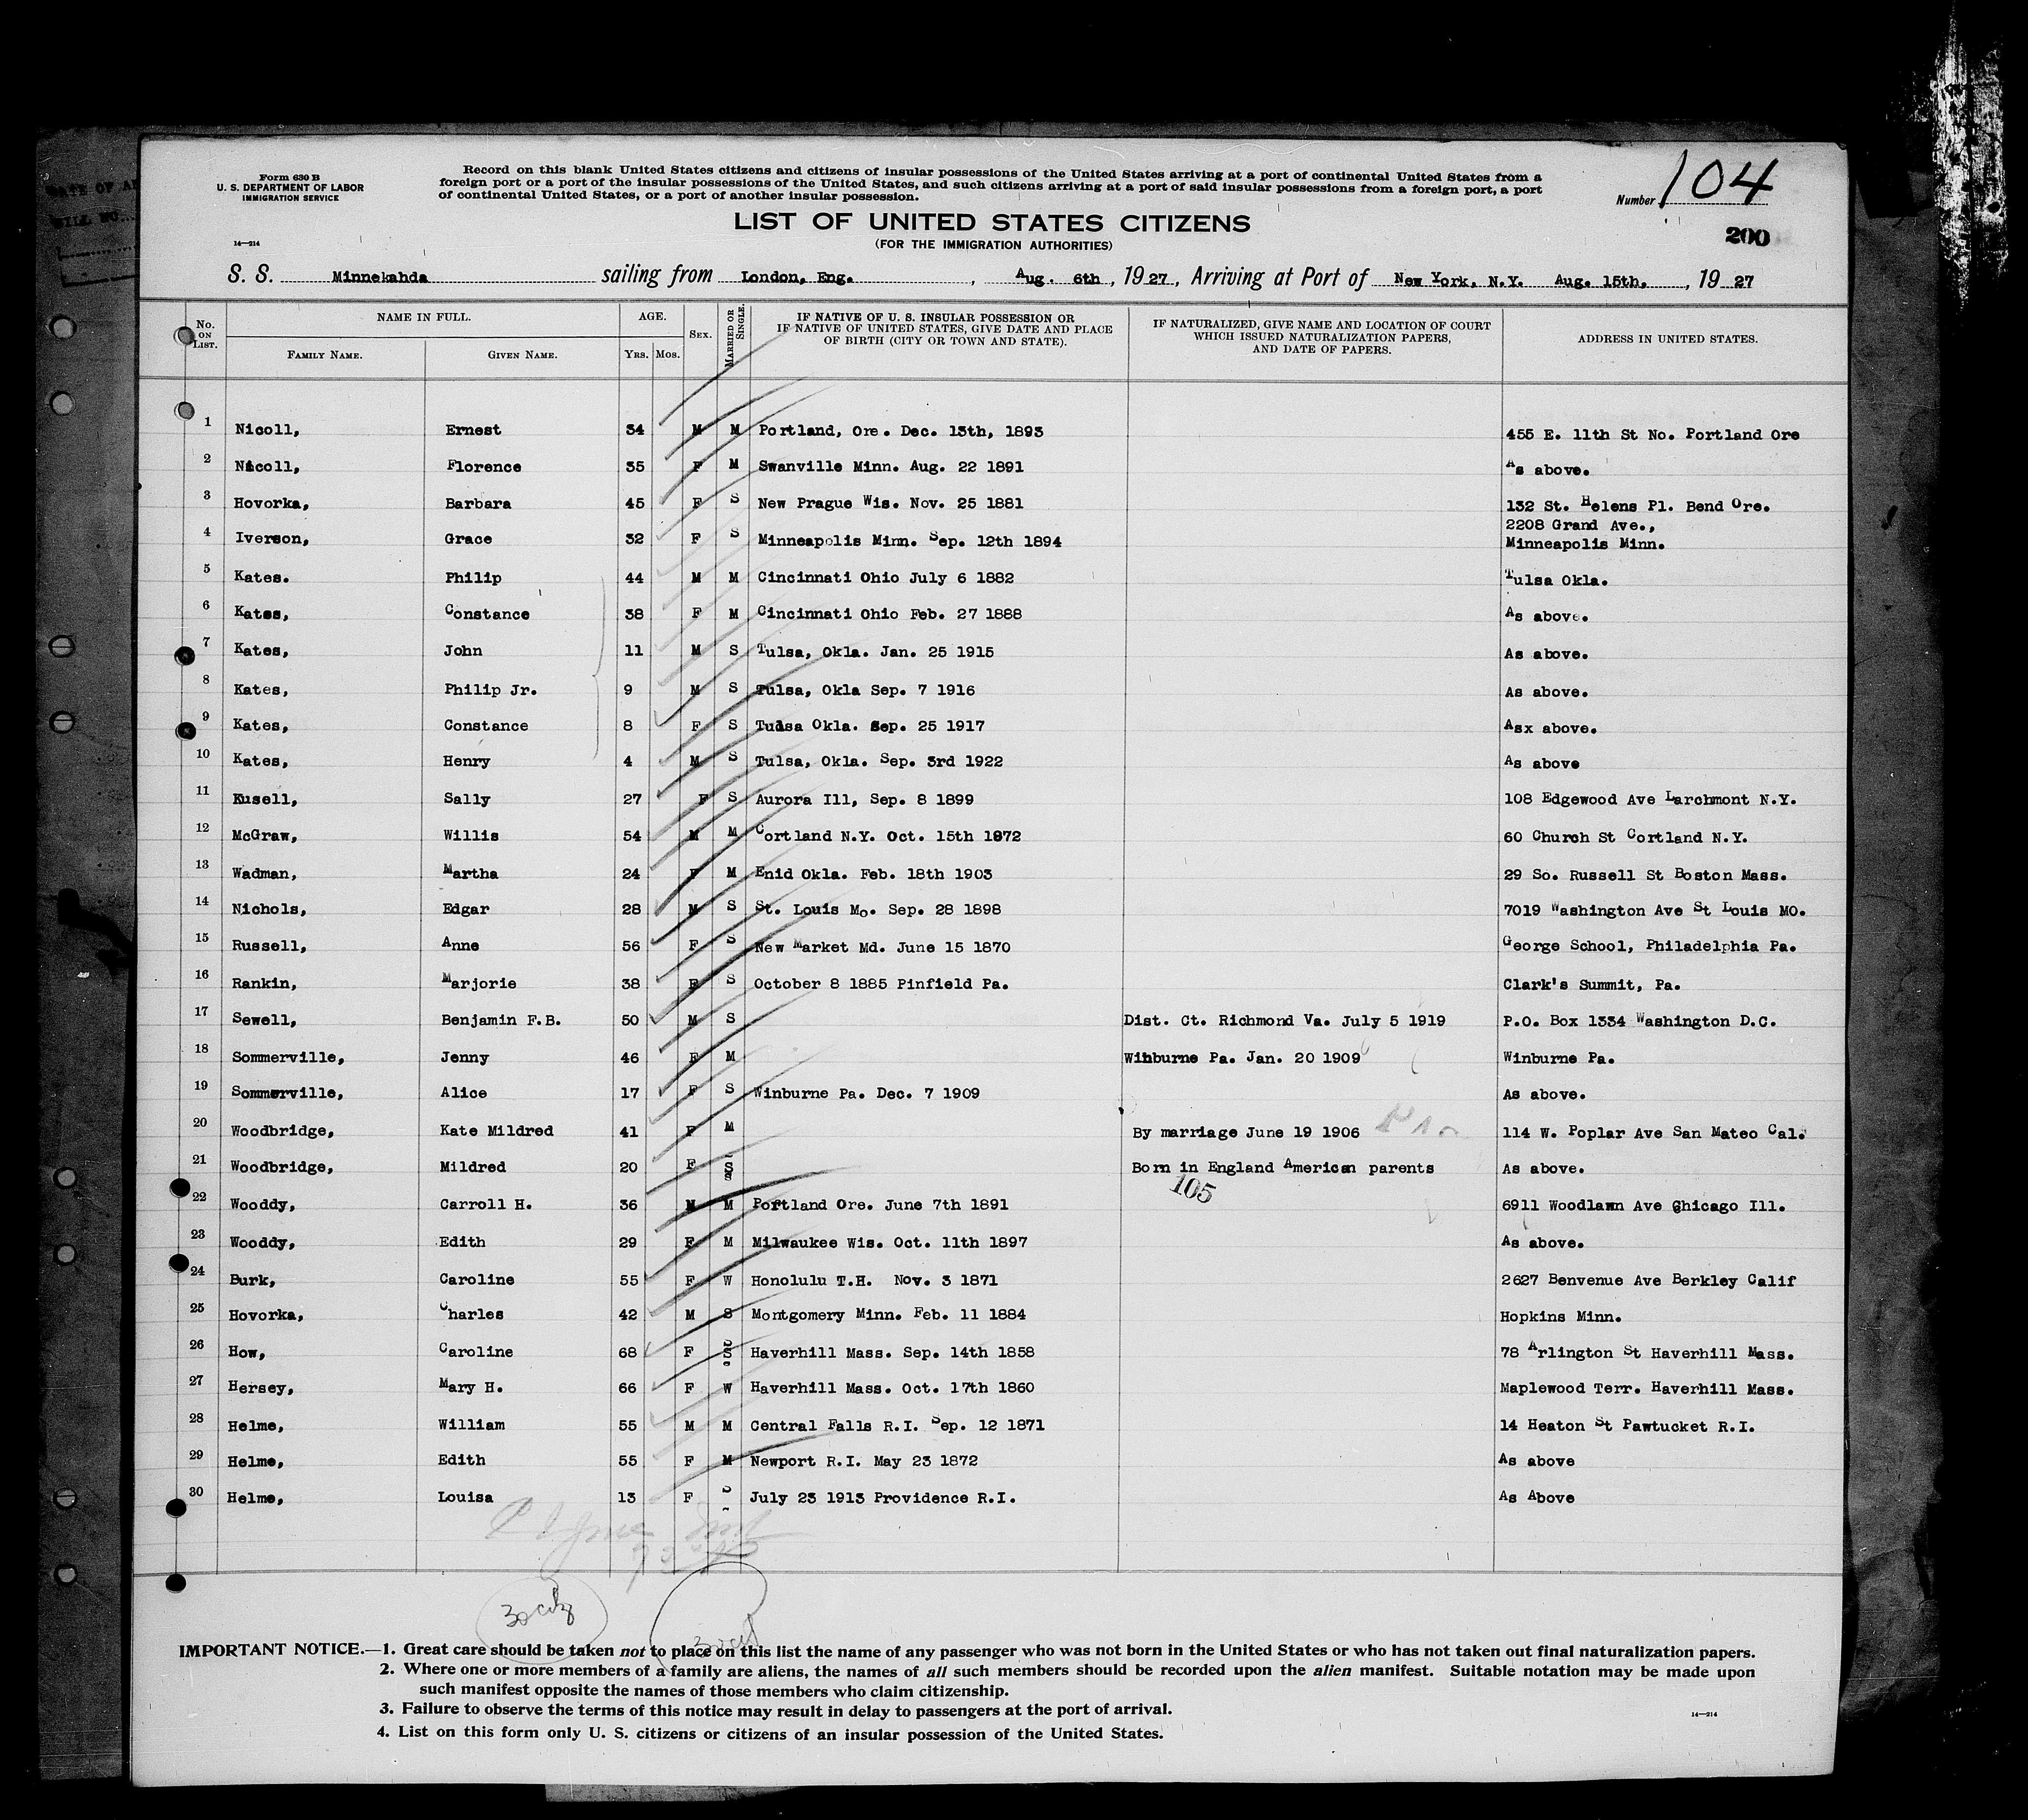Click stamped number 105
Image resolution: width=2028 pixels, height=1820 pixels.
[x=1192, y=1191]
